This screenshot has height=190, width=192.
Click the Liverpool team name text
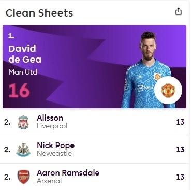pos(52,126)
